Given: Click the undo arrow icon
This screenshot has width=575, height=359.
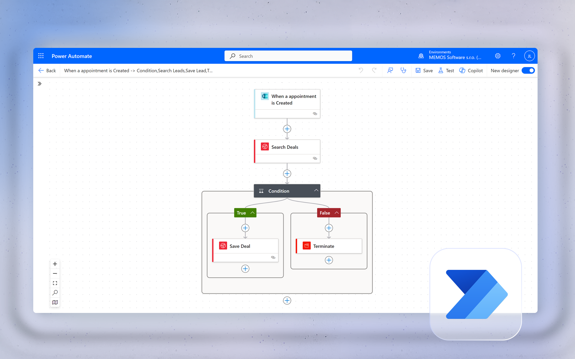Looking at the screenshot, I should [361, 70].
